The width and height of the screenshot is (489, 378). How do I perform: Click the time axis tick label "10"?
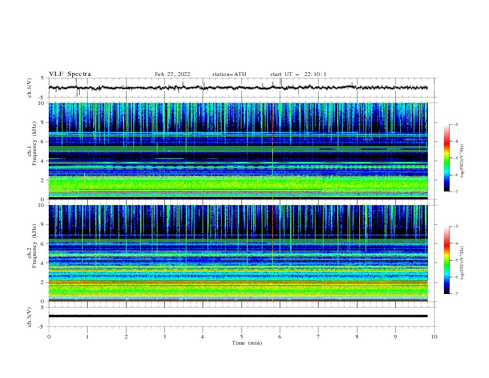(434, 337)
